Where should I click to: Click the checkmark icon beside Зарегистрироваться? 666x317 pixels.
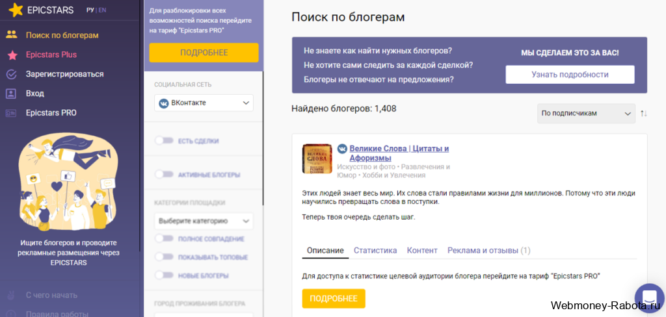coord(12,74)
